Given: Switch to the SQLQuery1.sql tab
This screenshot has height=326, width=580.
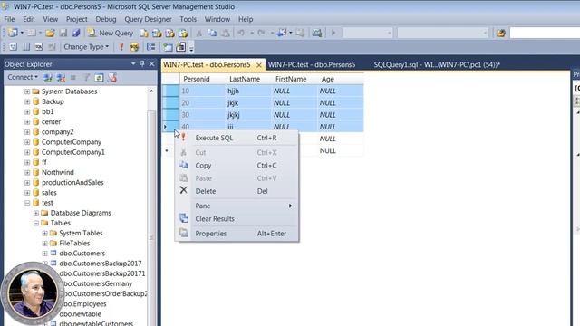Looking at the screenshot, I should (437, 64).
